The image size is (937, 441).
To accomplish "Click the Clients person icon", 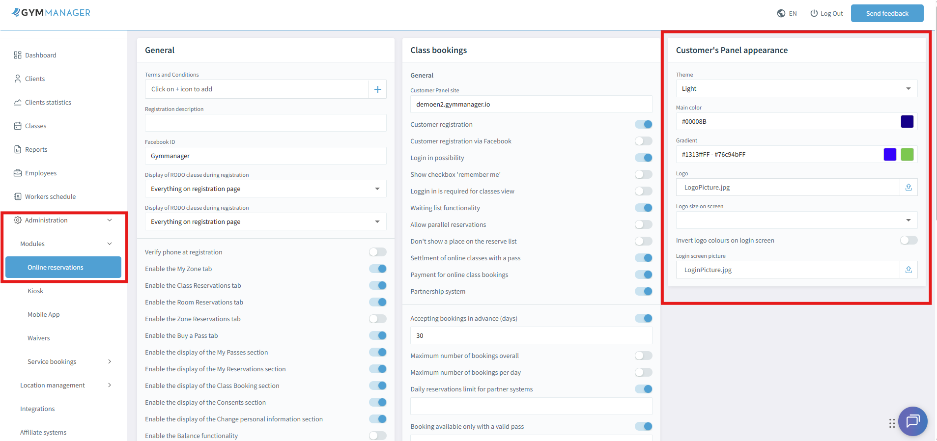I will pyautogui.click(x=18, y=79).
